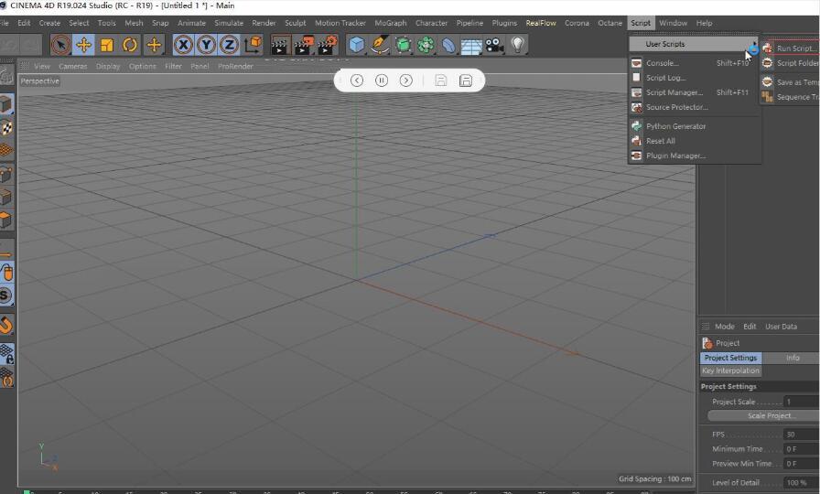Viewport: 820px width, 494px height.
Task: Add Floor environment object
Action: [471, 46]
